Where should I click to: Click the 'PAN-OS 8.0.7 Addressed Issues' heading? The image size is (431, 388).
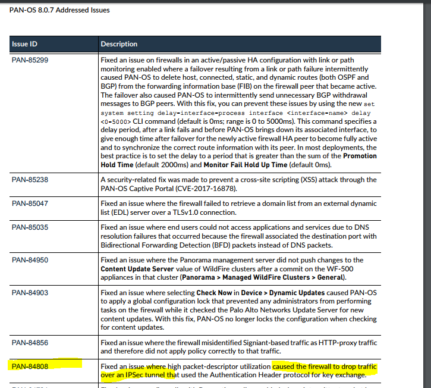[x=59, y=10]
